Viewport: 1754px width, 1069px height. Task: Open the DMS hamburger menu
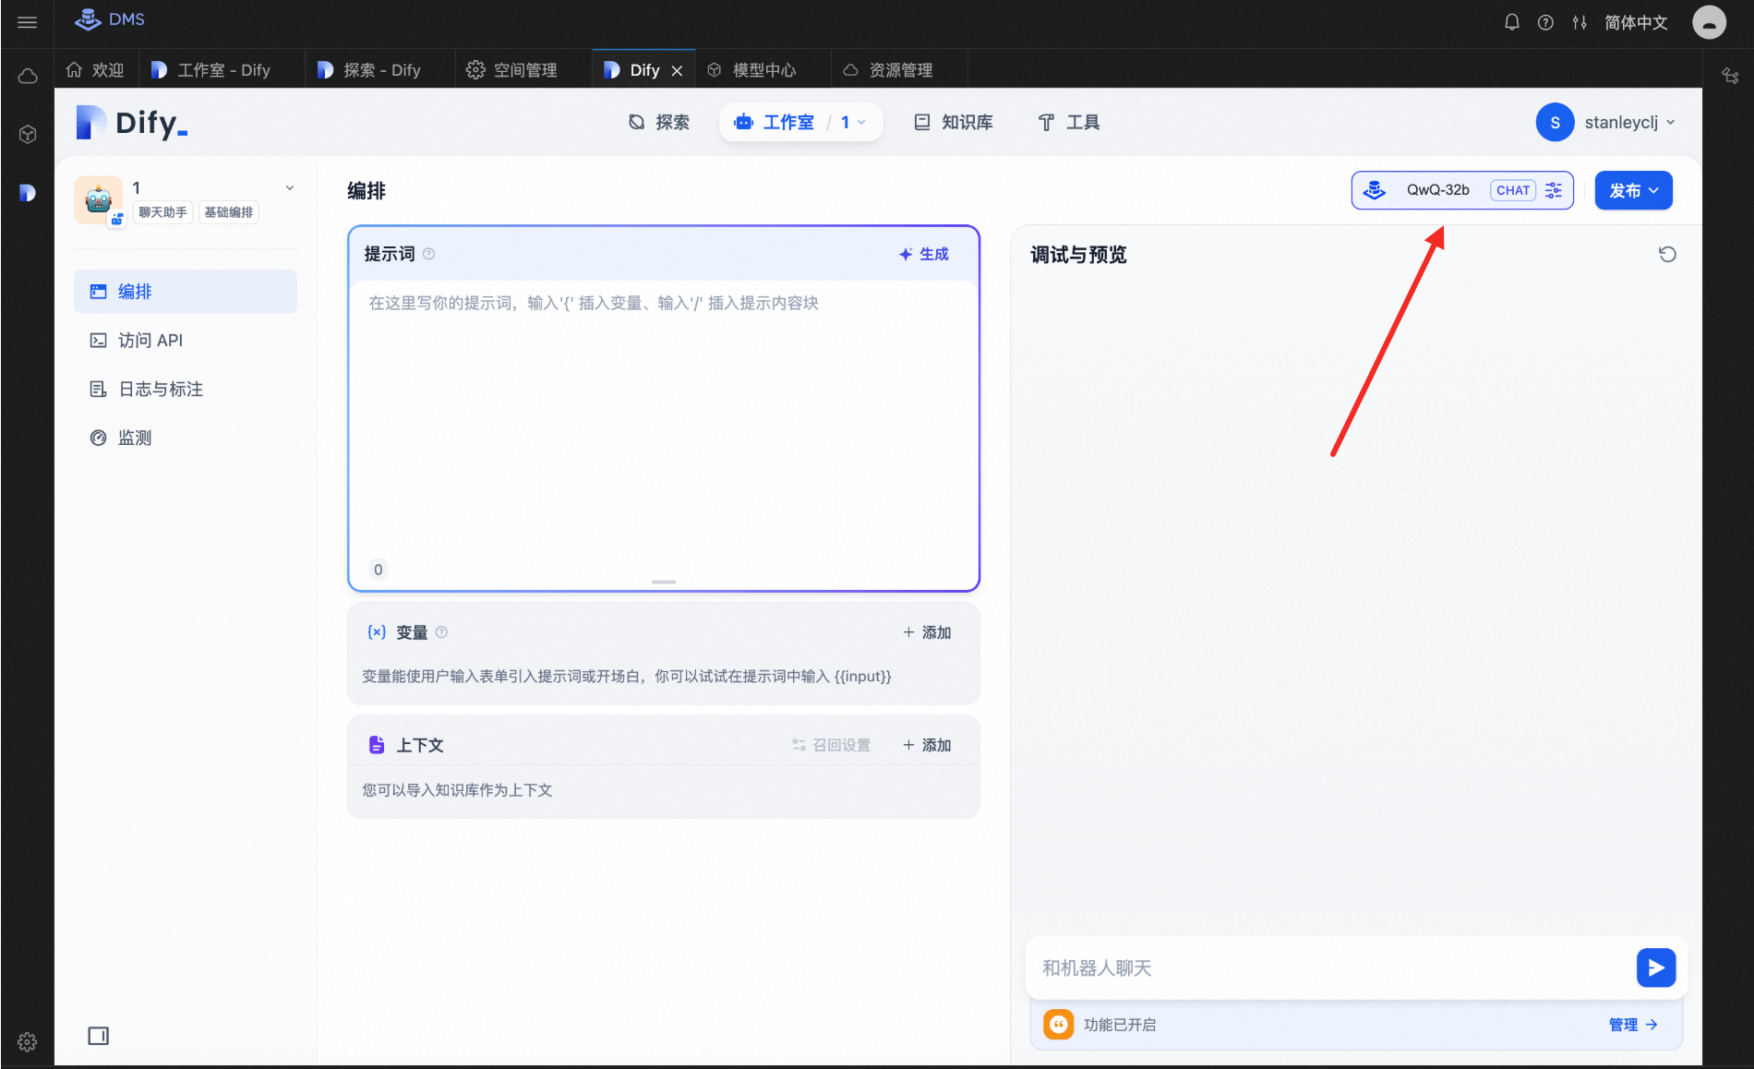tap(27, 22)
